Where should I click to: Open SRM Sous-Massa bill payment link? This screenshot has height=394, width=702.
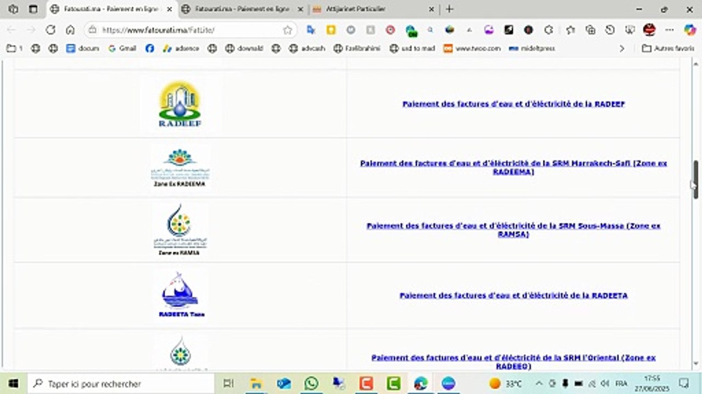pyautogui.click(x=513, y=230)
